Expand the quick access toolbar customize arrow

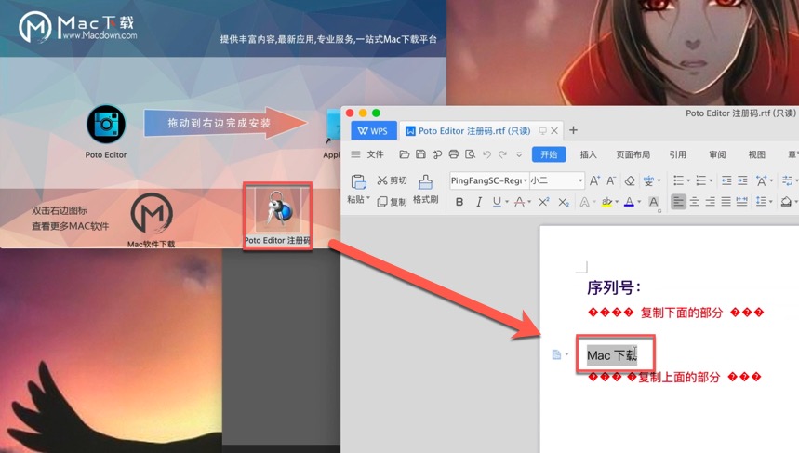coord(519,154)
